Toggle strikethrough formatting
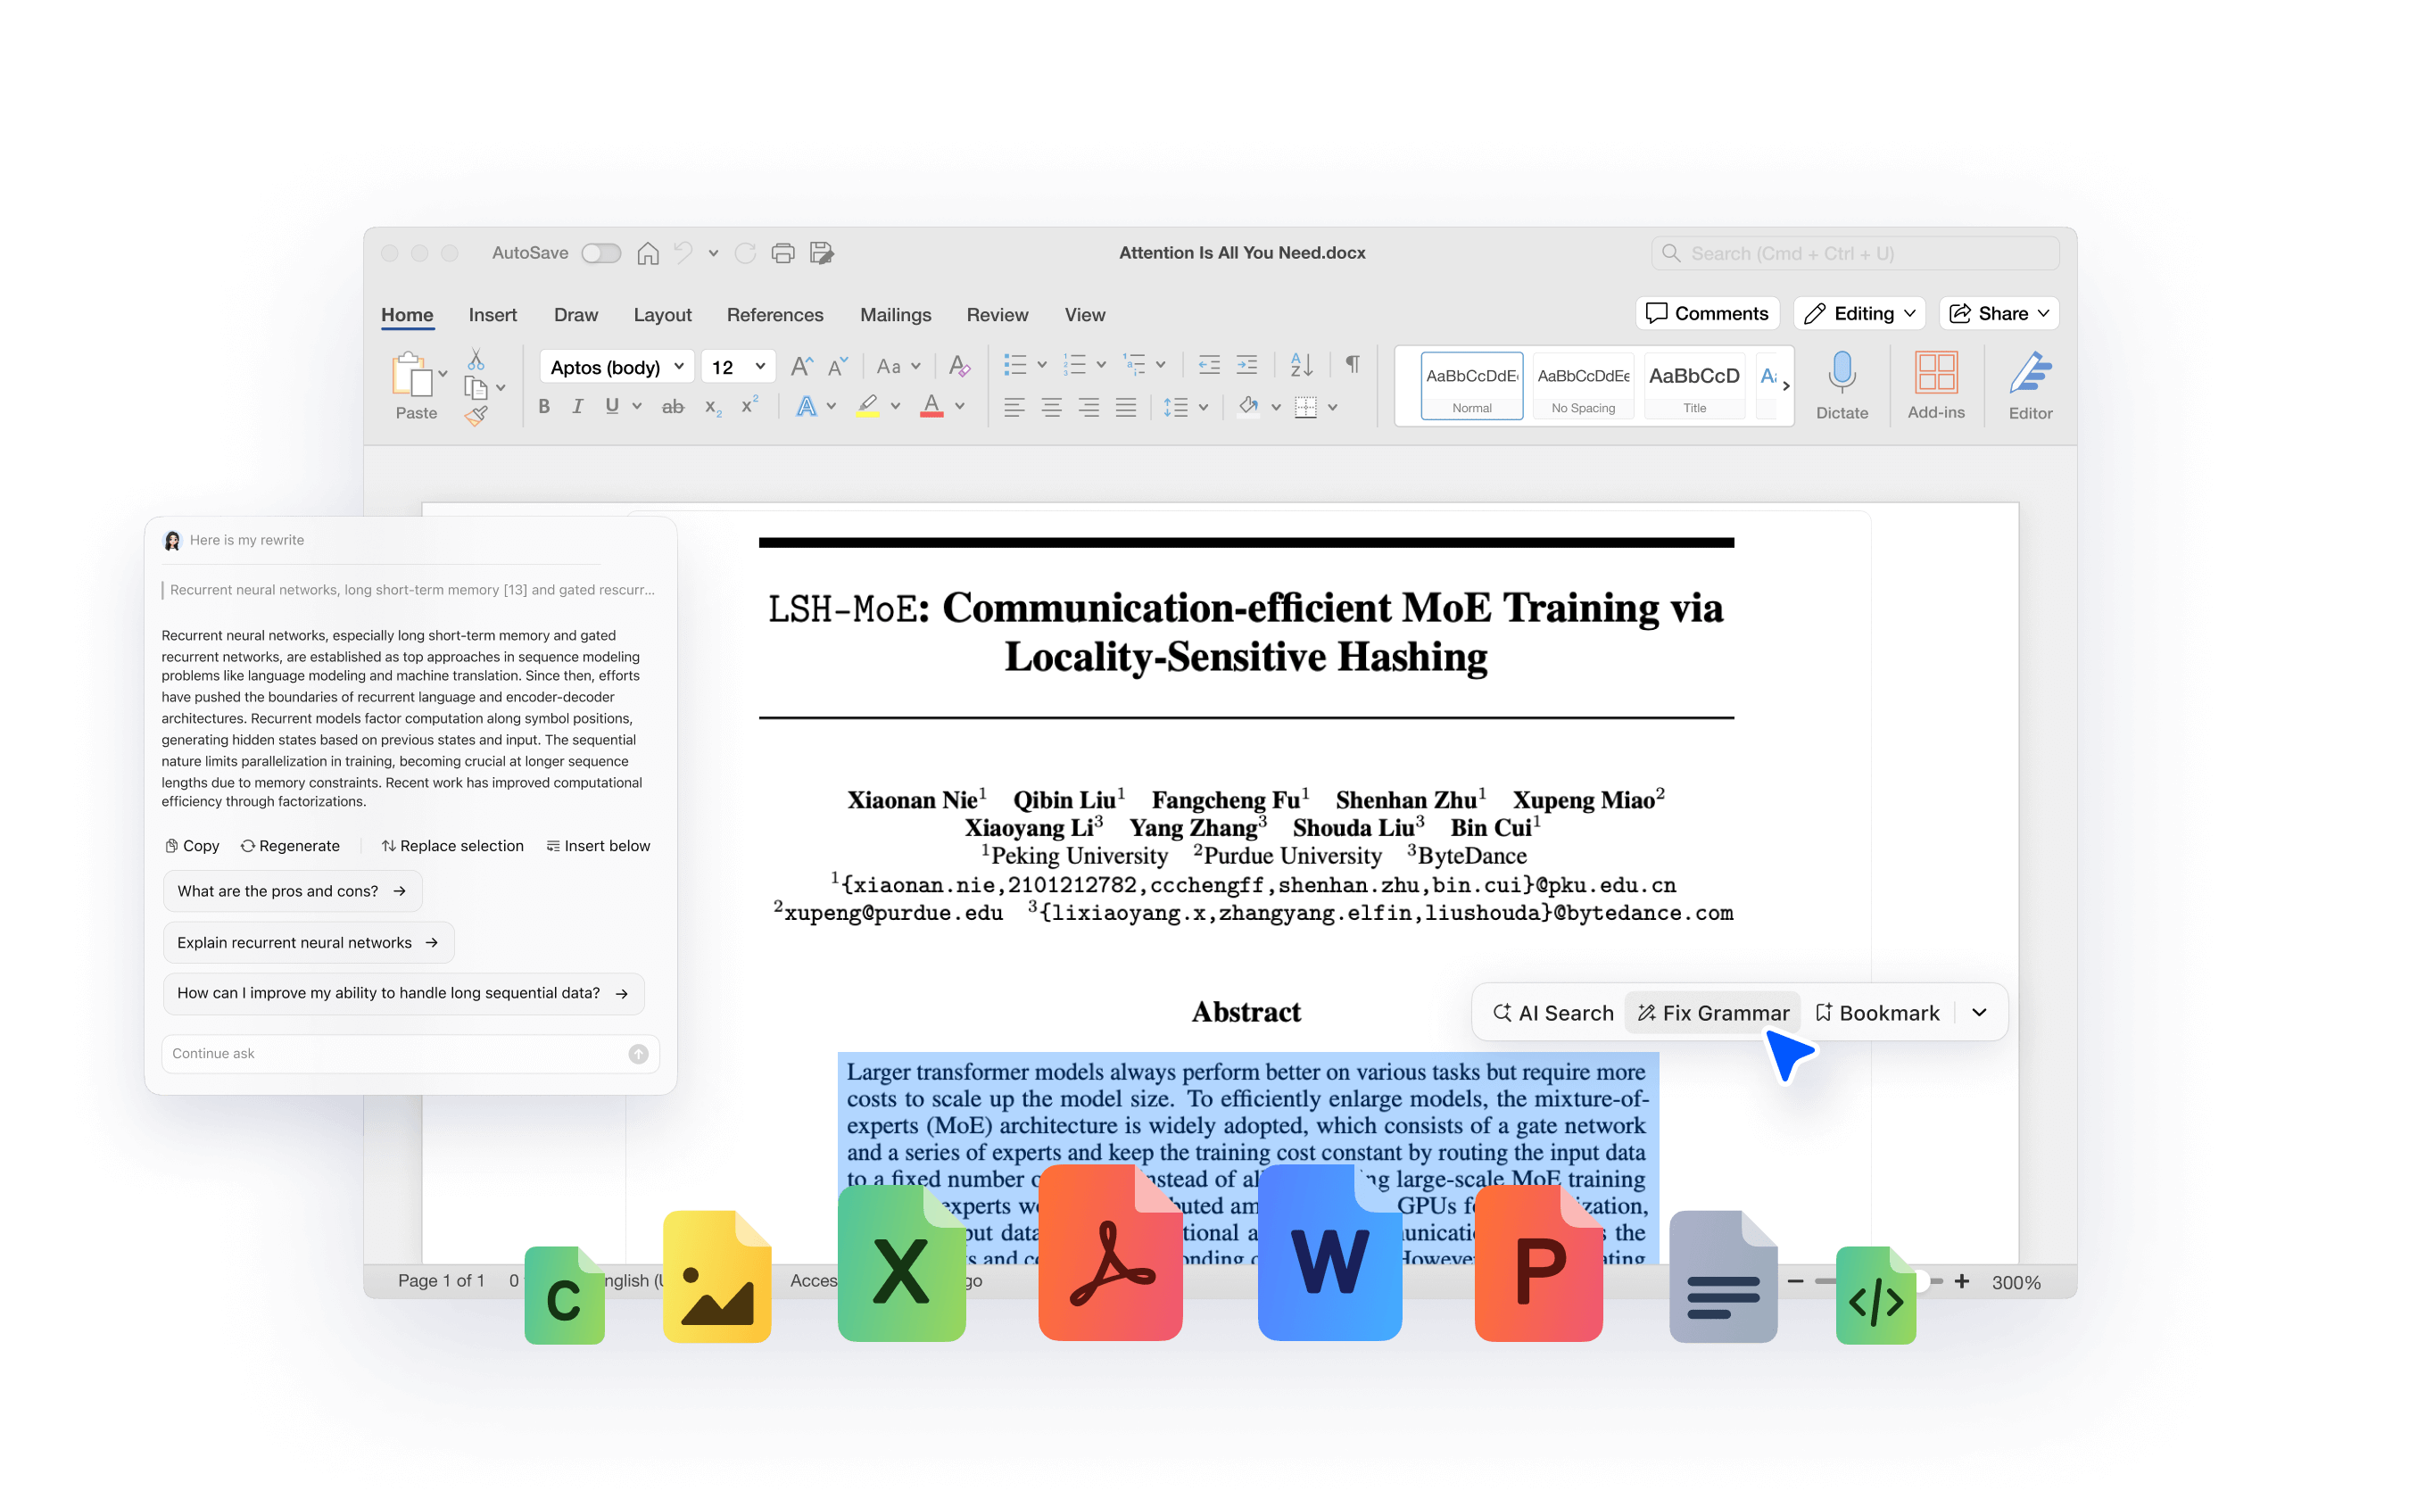The image size is (2409, 1499). pos(673,407)
